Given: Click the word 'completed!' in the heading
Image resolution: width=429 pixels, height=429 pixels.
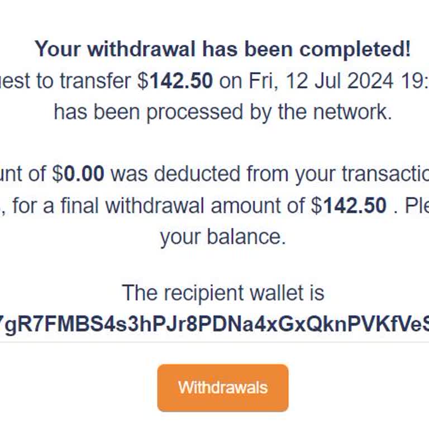Looking at the screenshot, I should point(355,49).
